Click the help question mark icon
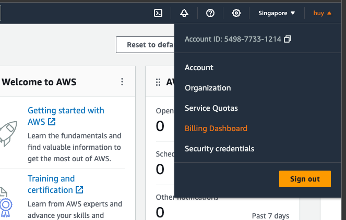 210,13
